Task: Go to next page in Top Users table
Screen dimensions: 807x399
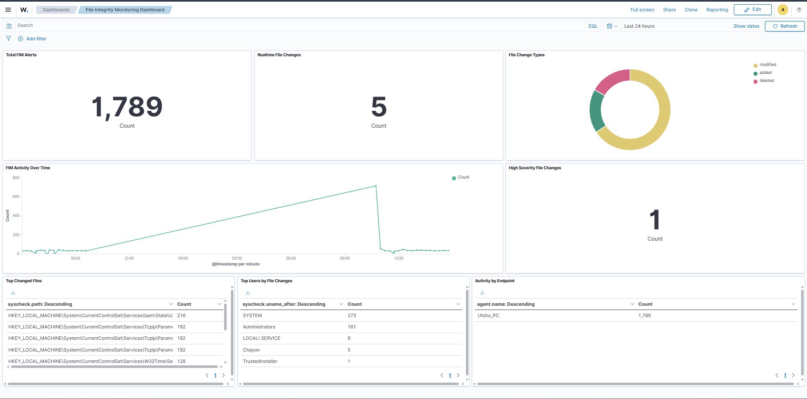Action: [x=458, y=375]
